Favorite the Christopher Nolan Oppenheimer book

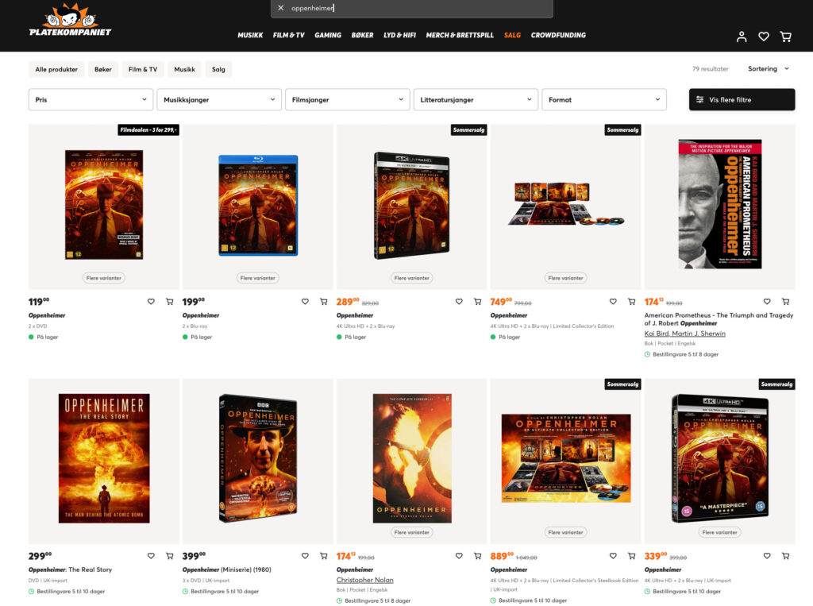[x=459, y=556]
